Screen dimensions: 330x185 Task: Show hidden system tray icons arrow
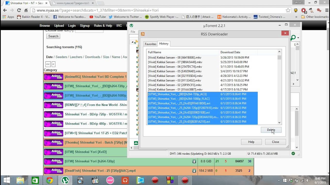coord(279,180)
